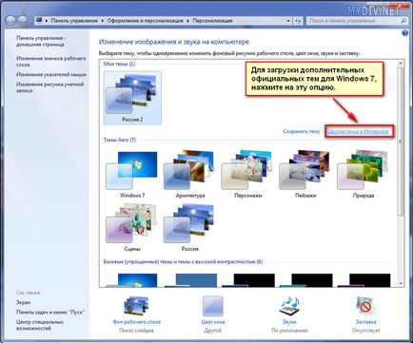Expand the arrow after Оформление и персонализация breadcrumb
413x343 pixels.
(187, 21)
